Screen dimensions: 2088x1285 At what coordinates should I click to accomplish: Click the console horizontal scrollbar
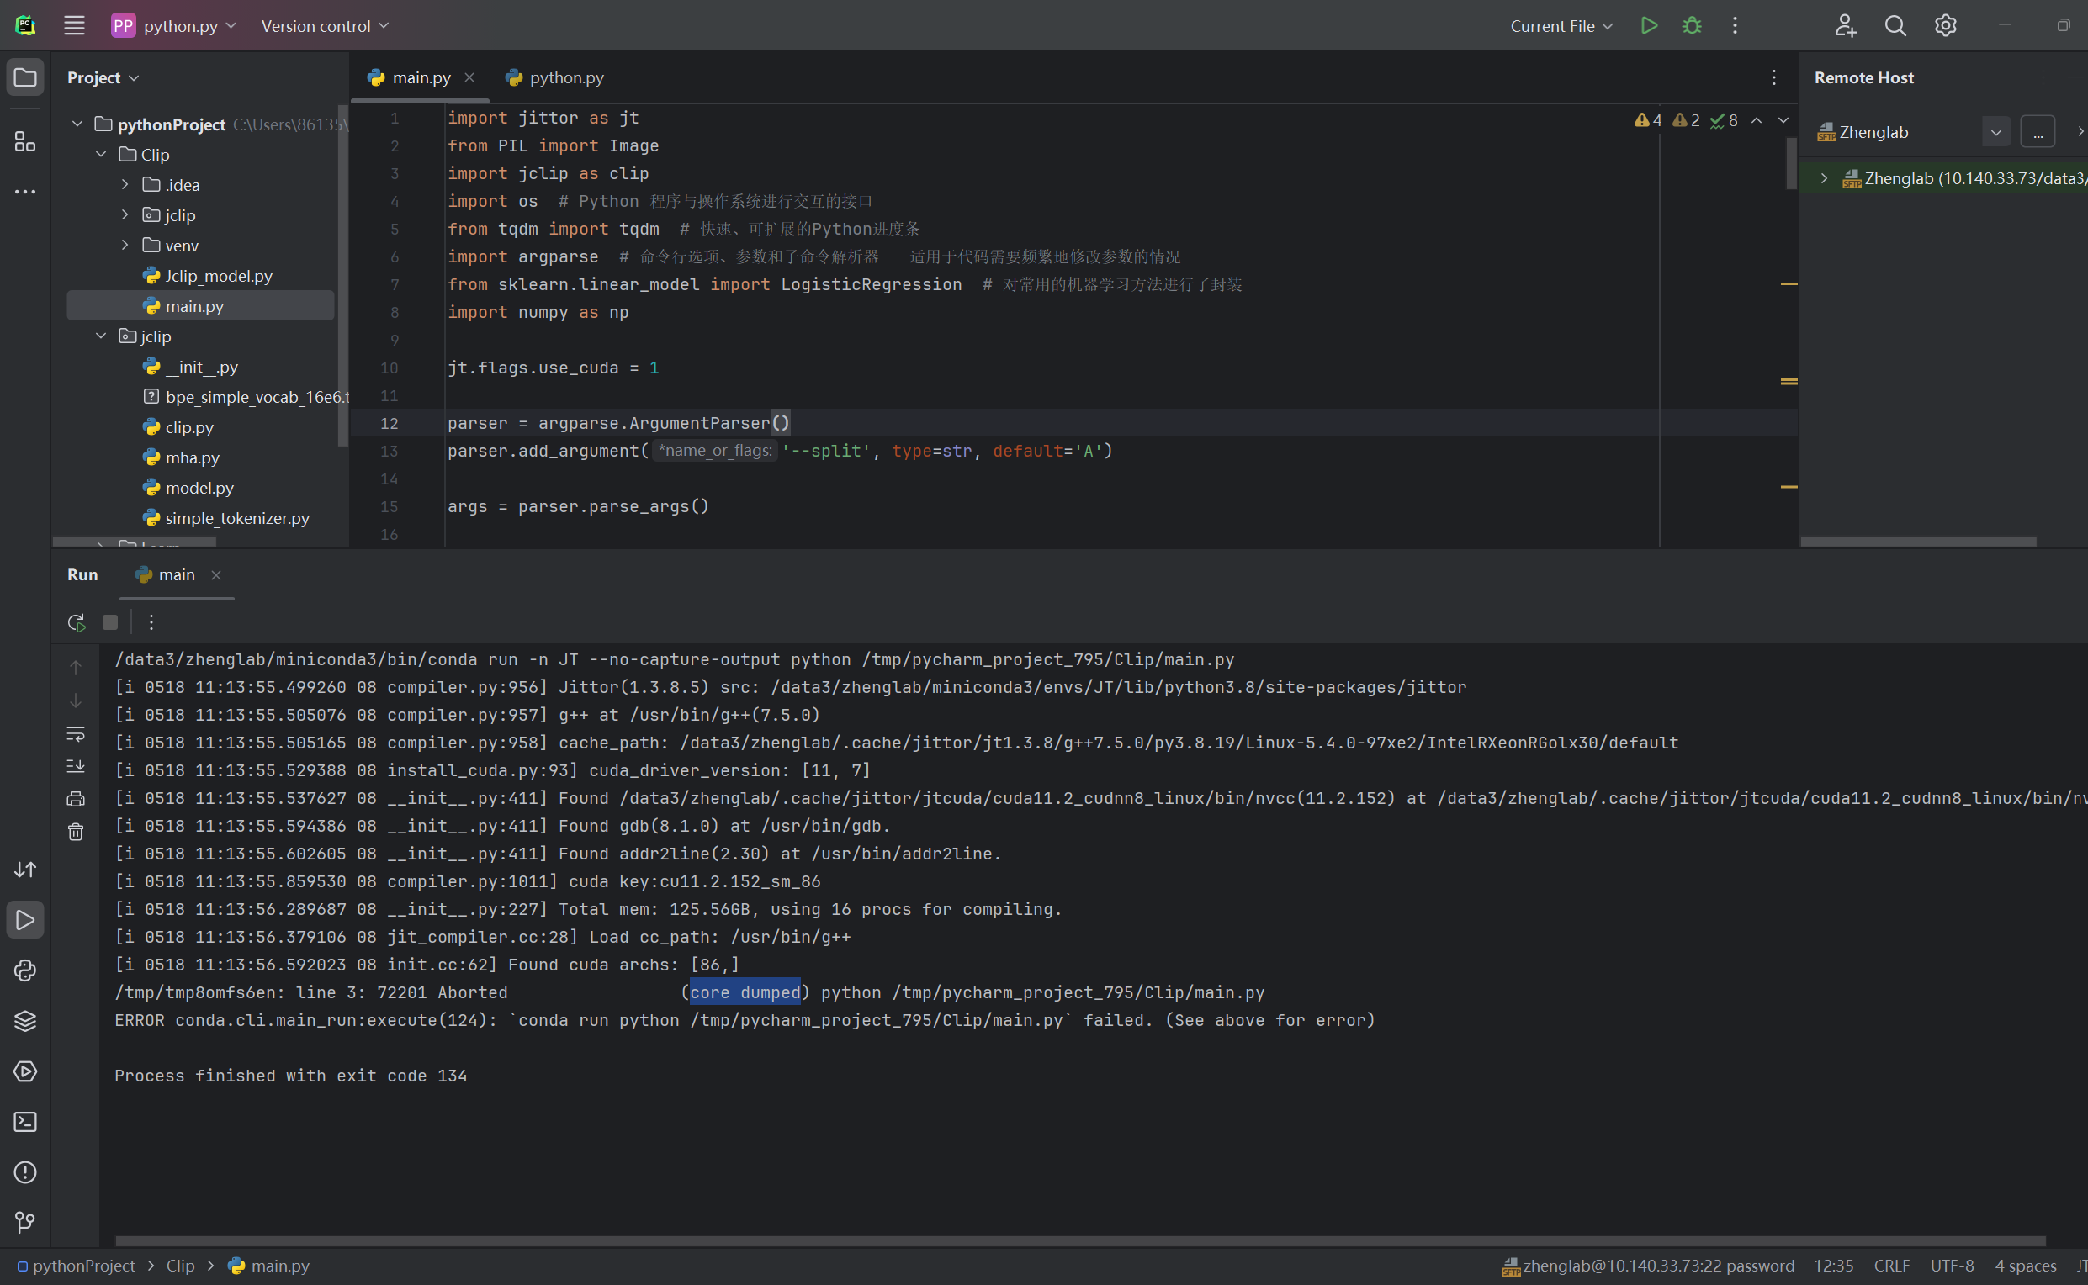[x=1079, y=1240]
